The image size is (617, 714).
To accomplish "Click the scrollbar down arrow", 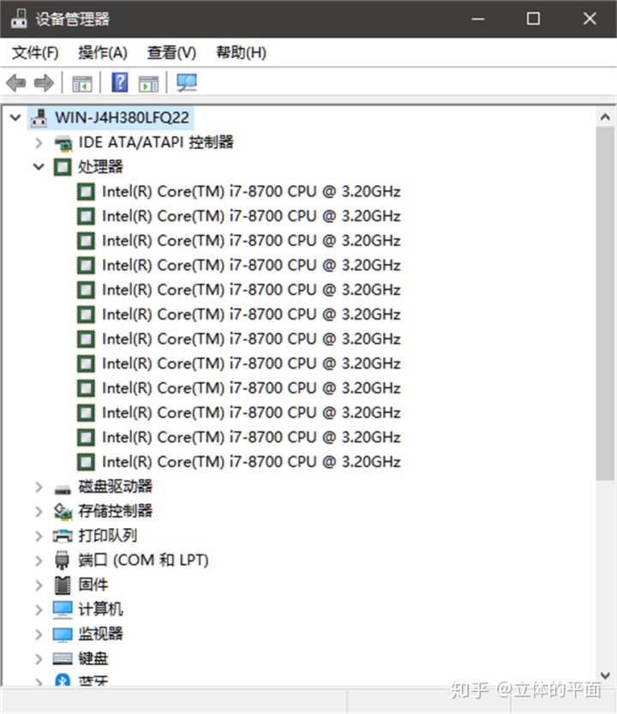I will click(605, 675).
